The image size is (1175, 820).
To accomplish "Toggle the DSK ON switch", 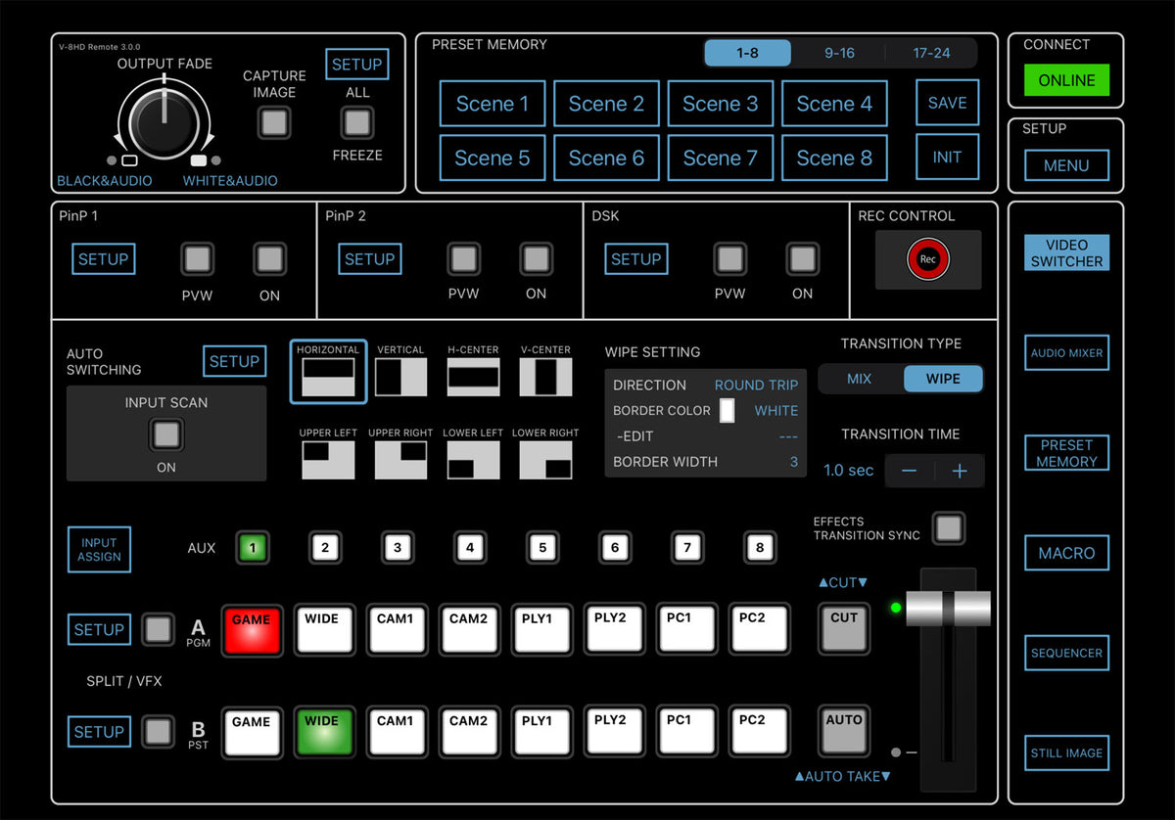I will 802,258.
